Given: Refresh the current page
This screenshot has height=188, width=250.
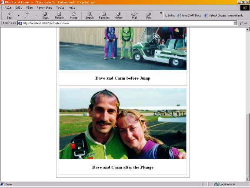Looking at the screenshot, I should coord(59,16).
